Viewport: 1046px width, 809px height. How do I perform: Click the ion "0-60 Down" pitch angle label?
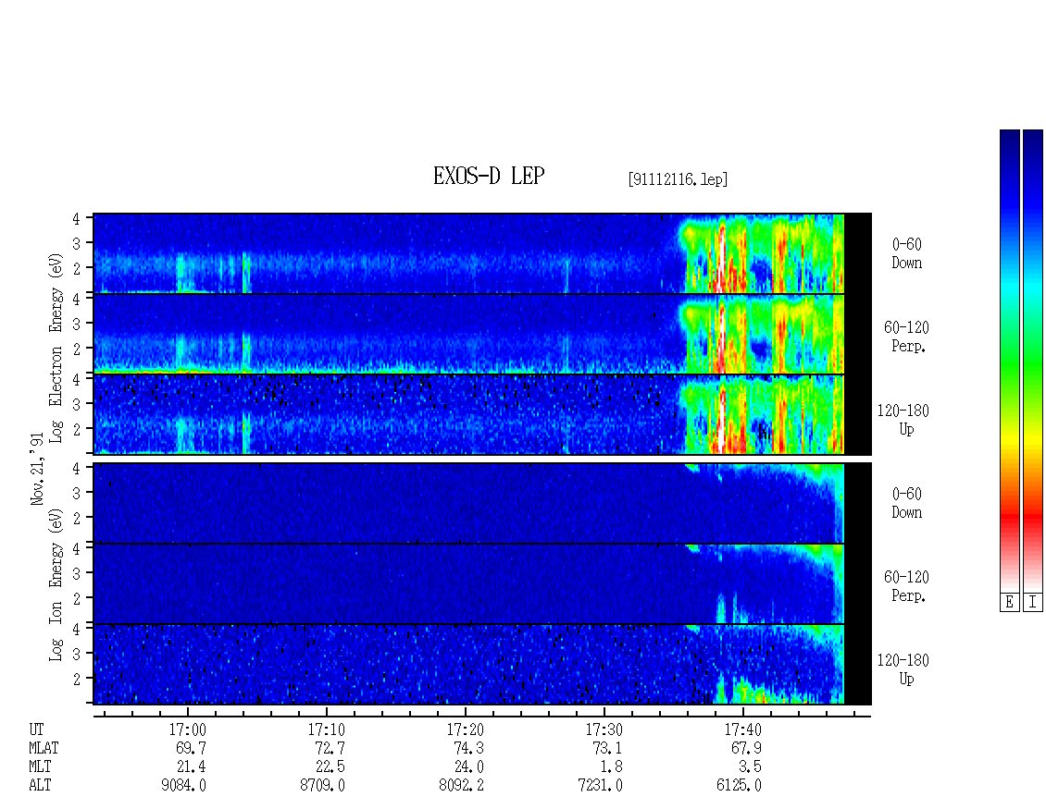click(906, 503)
